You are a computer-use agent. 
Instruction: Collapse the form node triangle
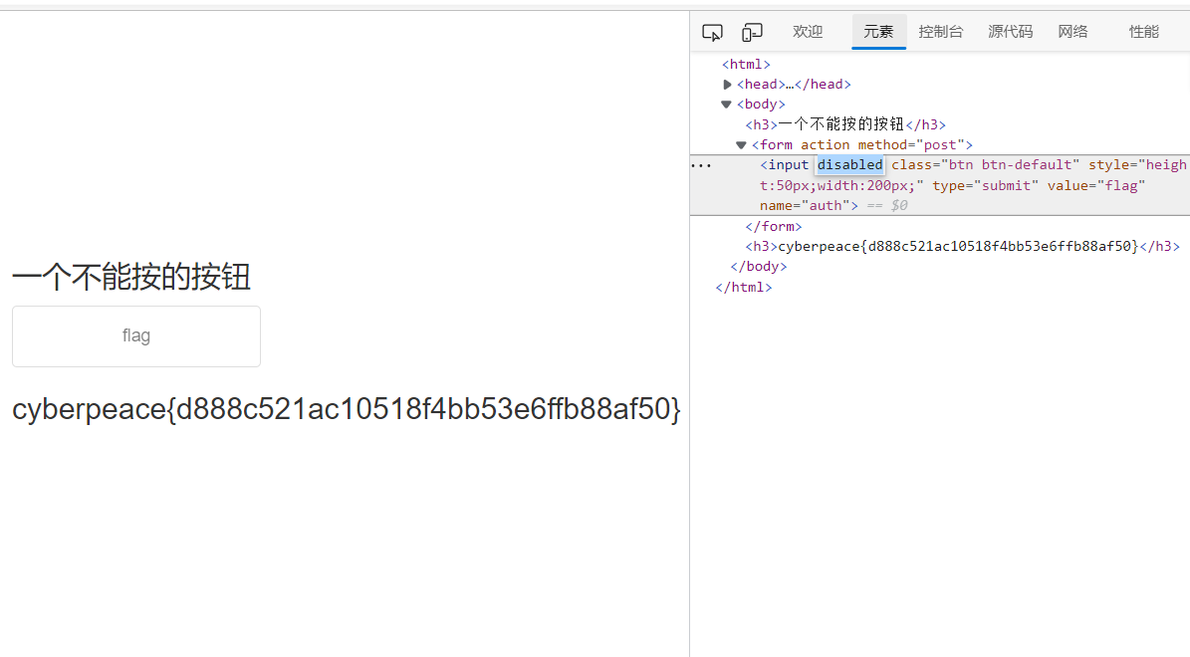point(741,145)
